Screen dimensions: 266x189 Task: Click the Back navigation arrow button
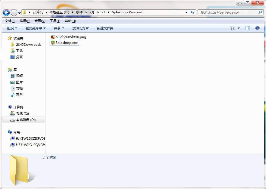pos(7,13)
